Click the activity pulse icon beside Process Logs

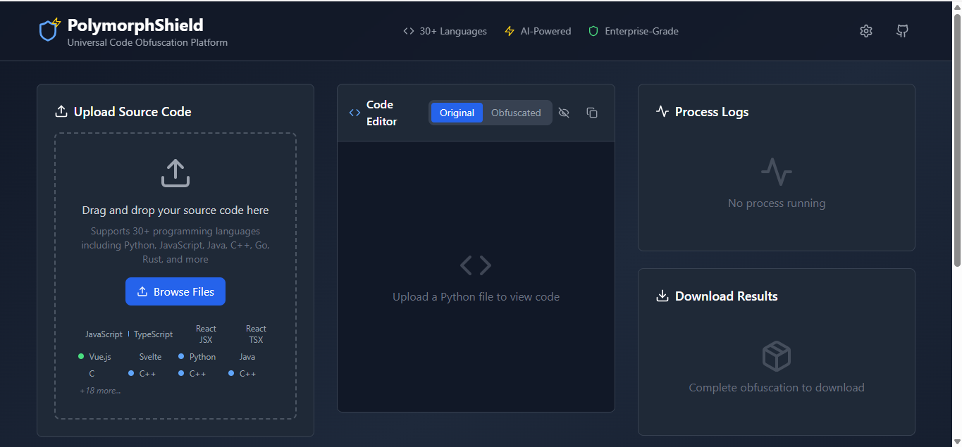[x=662, y=111]
